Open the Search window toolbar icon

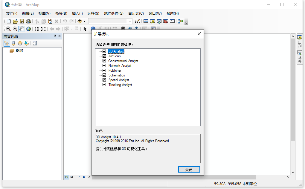[159, 21]
